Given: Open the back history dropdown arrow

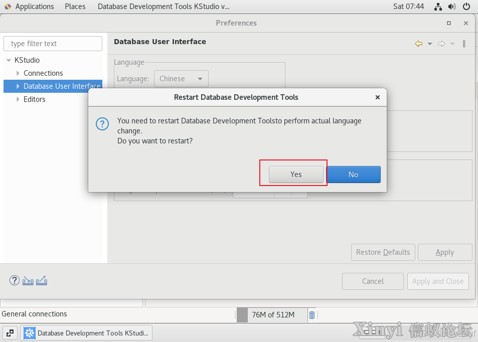Looking at the screenshot, I should coord(430,44).
